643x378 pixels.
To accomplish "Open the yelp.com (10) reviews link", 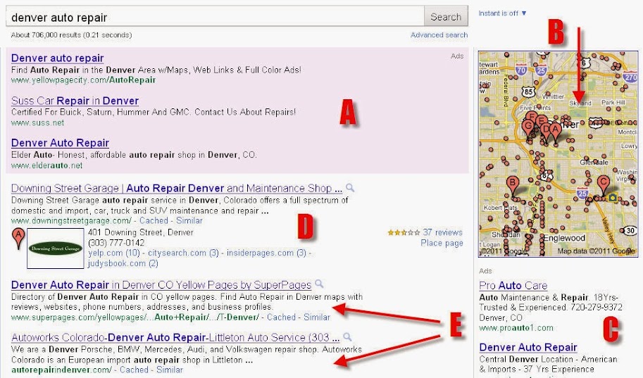I will point(114,253).
